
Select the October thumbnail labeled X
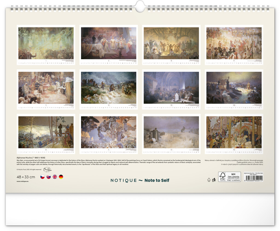(109, 132)
